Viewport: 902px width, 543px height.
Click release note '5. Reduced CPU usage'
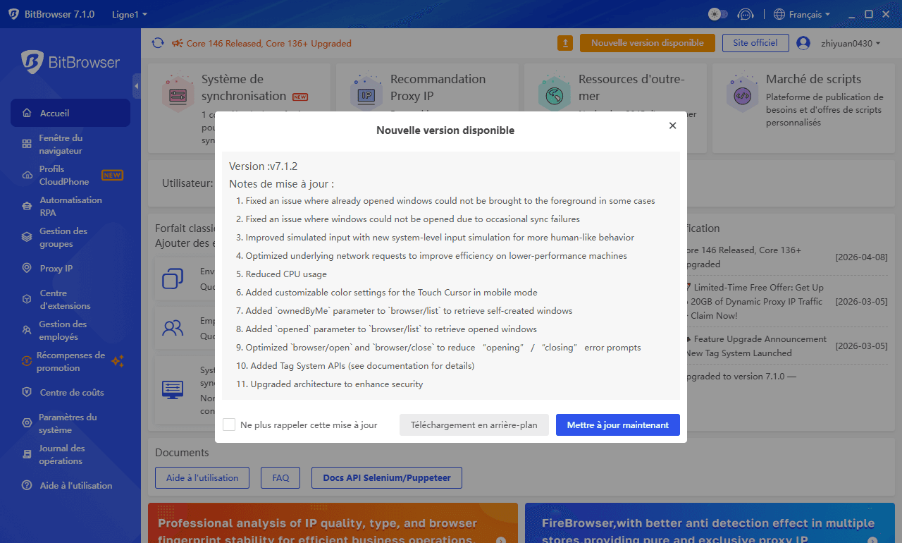(281, 274)
